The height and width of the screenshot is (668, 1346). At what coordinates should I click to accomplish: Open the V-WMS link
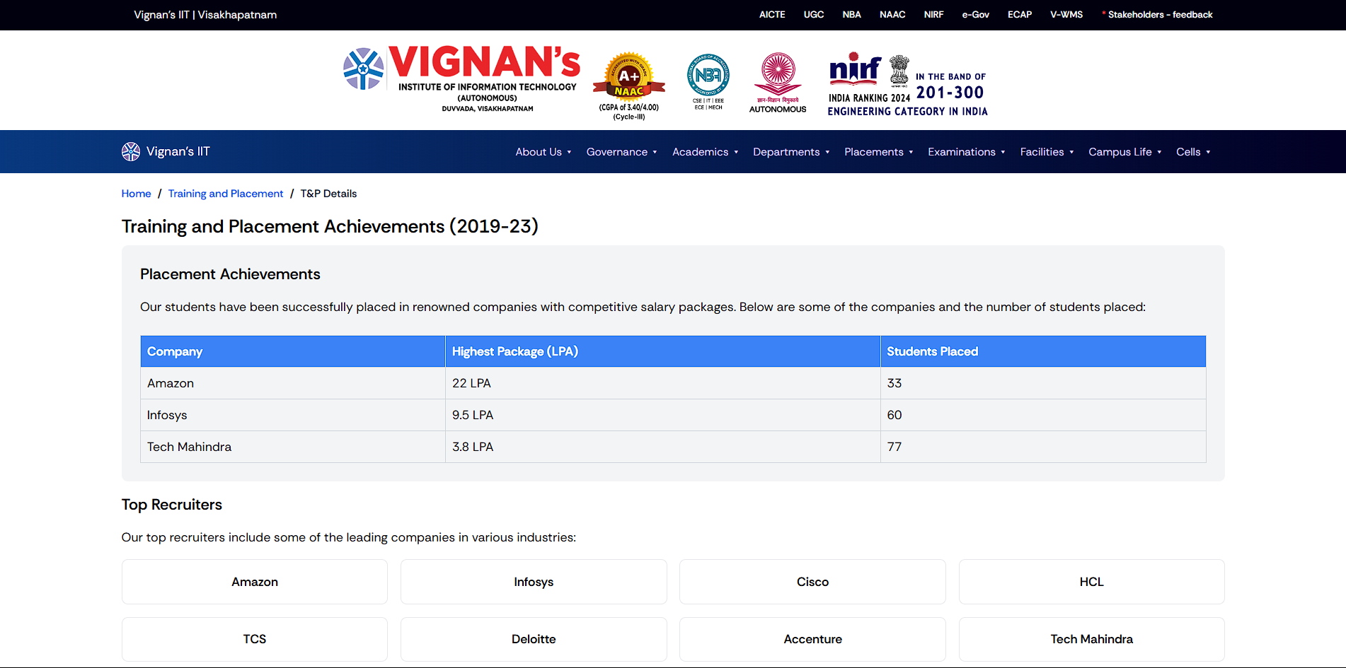pyautogui.click(x=1066, y=14)
